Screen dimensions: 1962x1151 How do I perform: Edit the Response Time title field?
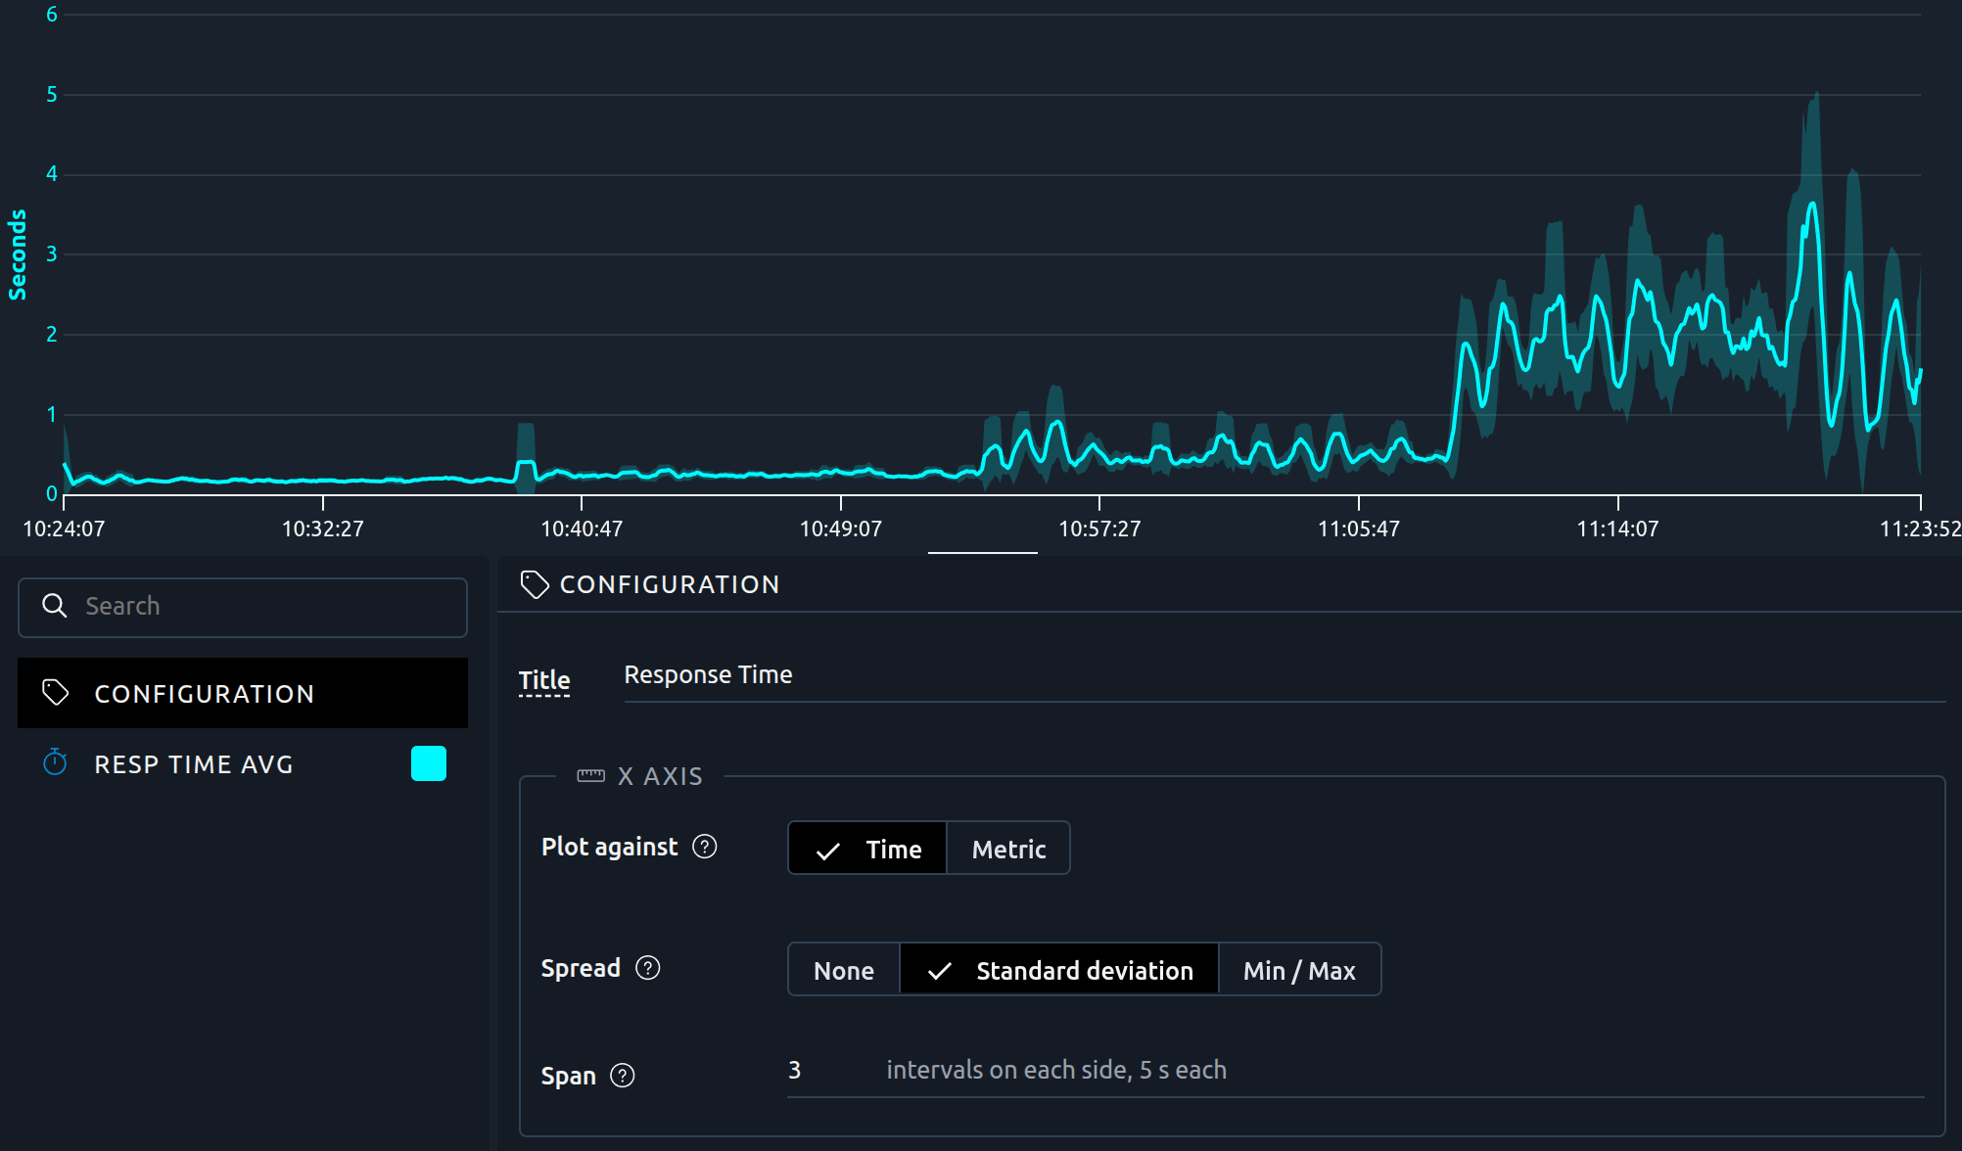pos(1285,675)
